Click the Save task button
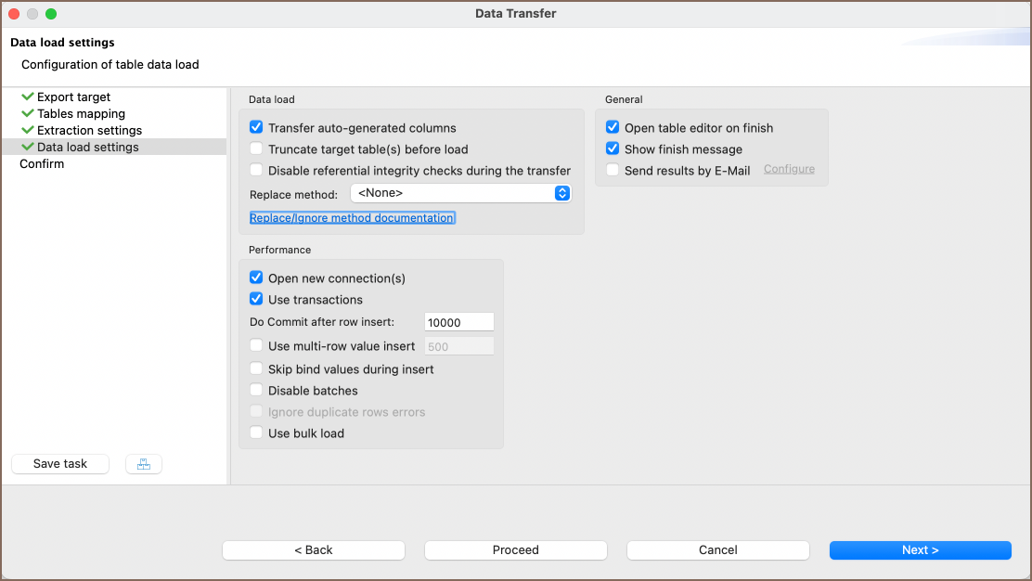 coord(60,464)
